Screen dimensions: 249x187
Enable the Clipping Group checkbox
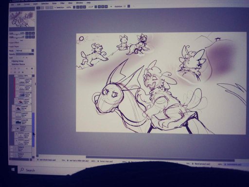click(x=11, y=61)
